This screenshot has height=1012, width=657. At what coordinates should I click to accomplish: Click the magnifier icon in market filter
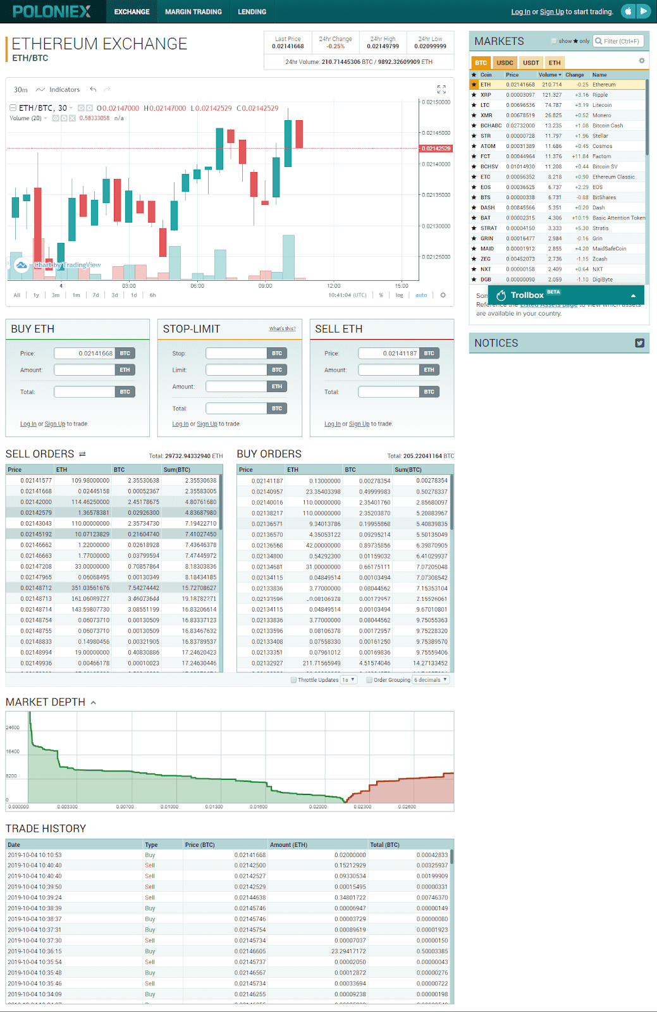pos(598,41)
